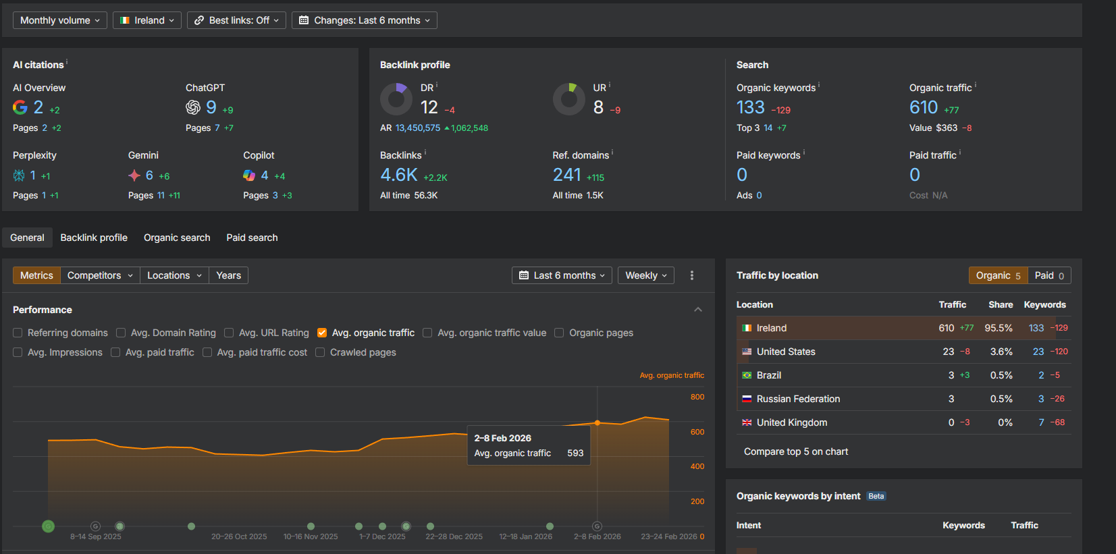Click the ChatGPT logo icon
Viewport: 1116px width, 554px height.
click(x=193, y=107)
